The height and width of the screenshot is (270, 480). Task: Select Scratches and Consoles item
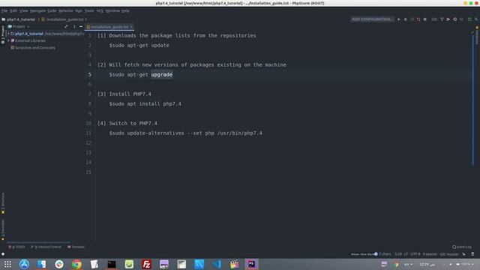(33, 48)
